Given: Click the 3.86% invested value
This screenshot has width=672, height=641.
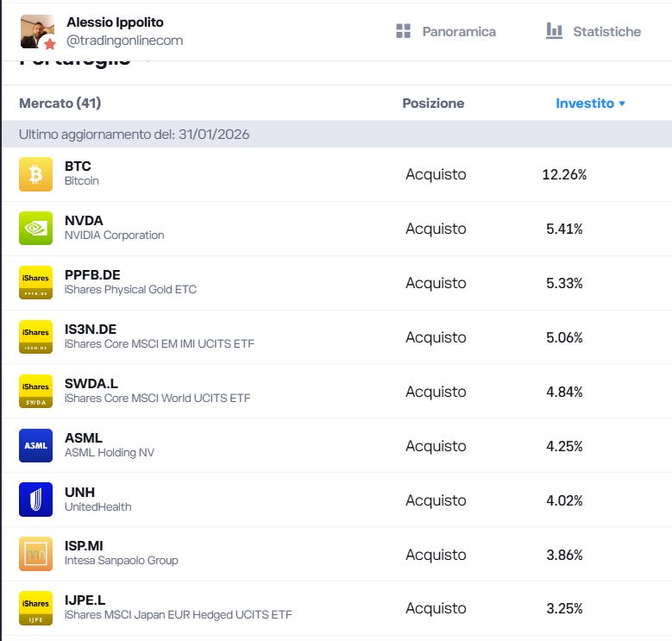Looking at the screenshot, I should (x=564, y=555).
